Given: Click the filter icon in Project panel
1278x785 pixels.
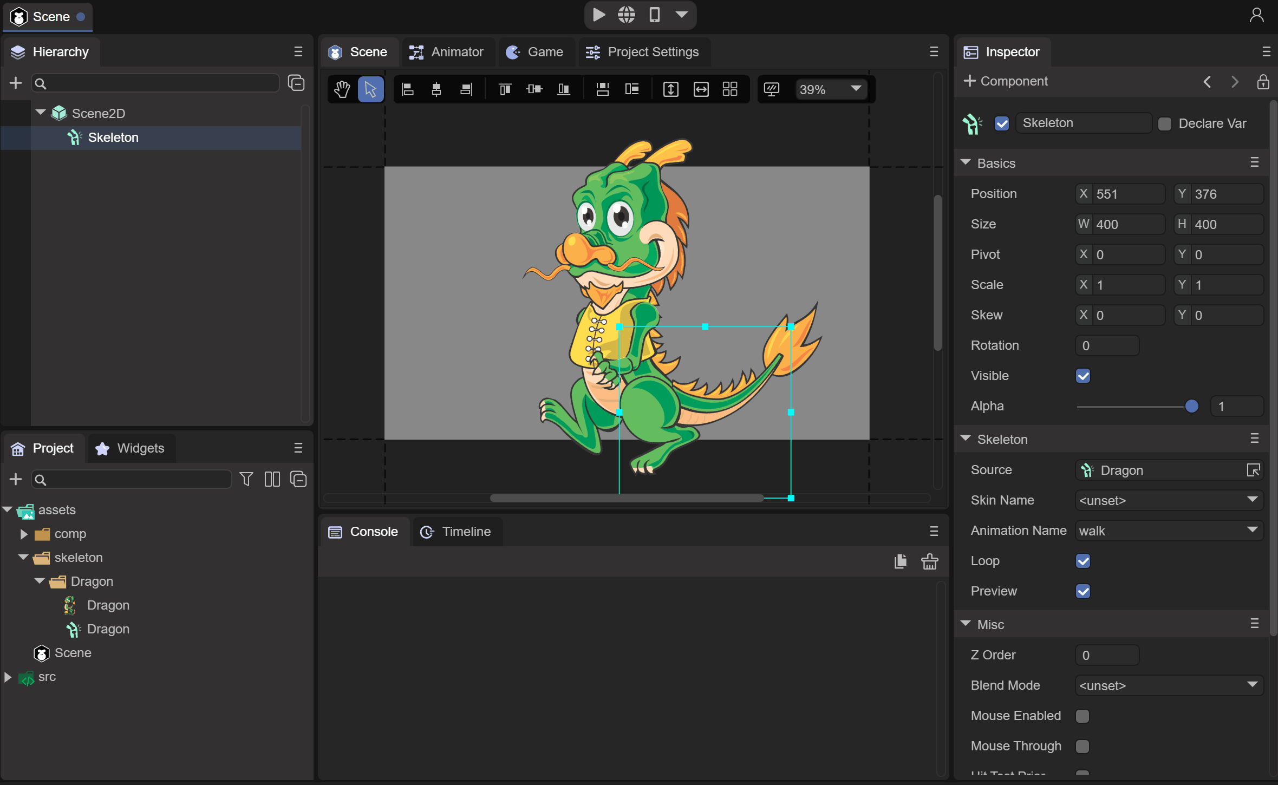Looking at the screenshot, I should pyautogui.click(x=246, y=479).
